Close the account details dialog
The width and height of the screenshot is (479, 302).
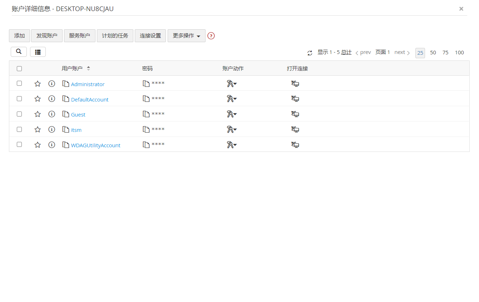click(x=461, y=9)
